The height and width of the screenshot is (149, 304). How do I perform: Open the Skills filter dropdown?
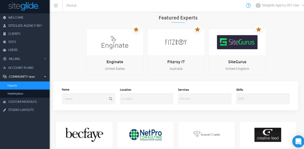pyautogui.click(x=263, y=99)
